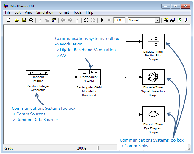The height and width of the screenshot is (154, 194).
Task: Select the Rectangular 4-QAM modulator block
Action: point(89,77)
